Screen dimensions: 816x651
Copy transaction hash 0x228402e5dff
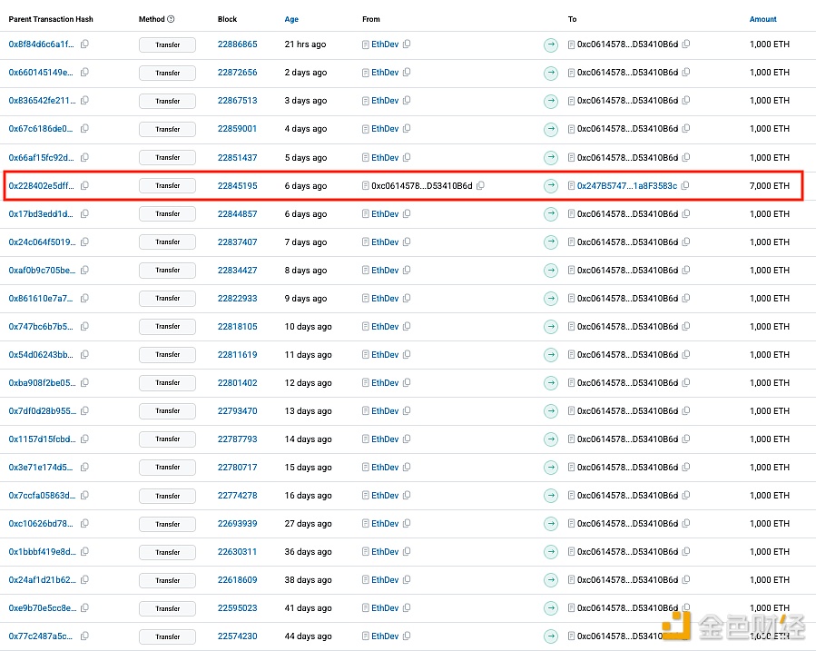click(x=84, y=185)
